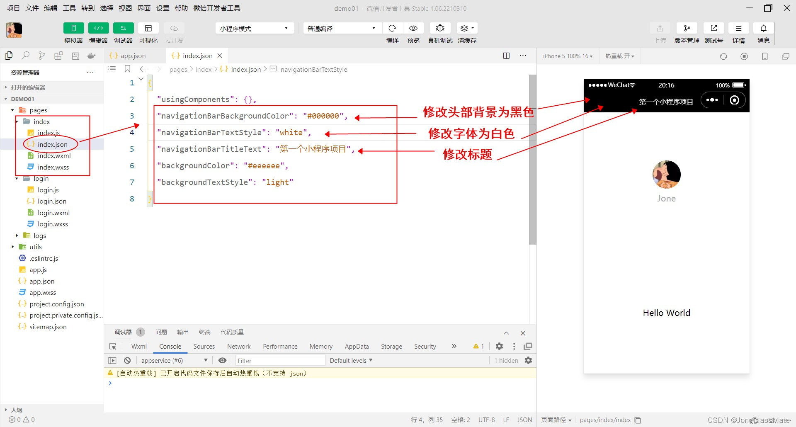Open project.config.json file

click(x=57, y=304)
